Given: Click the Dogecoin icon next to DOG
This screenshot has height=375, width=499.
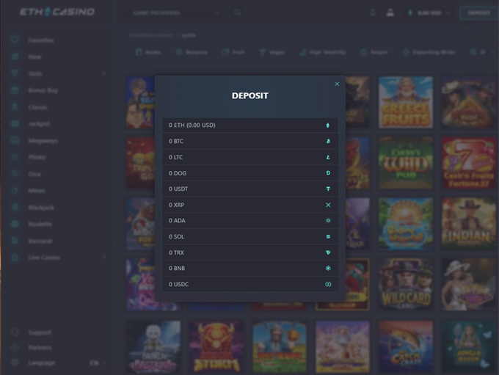Looking at the screenshot, I should pos(328,173).
